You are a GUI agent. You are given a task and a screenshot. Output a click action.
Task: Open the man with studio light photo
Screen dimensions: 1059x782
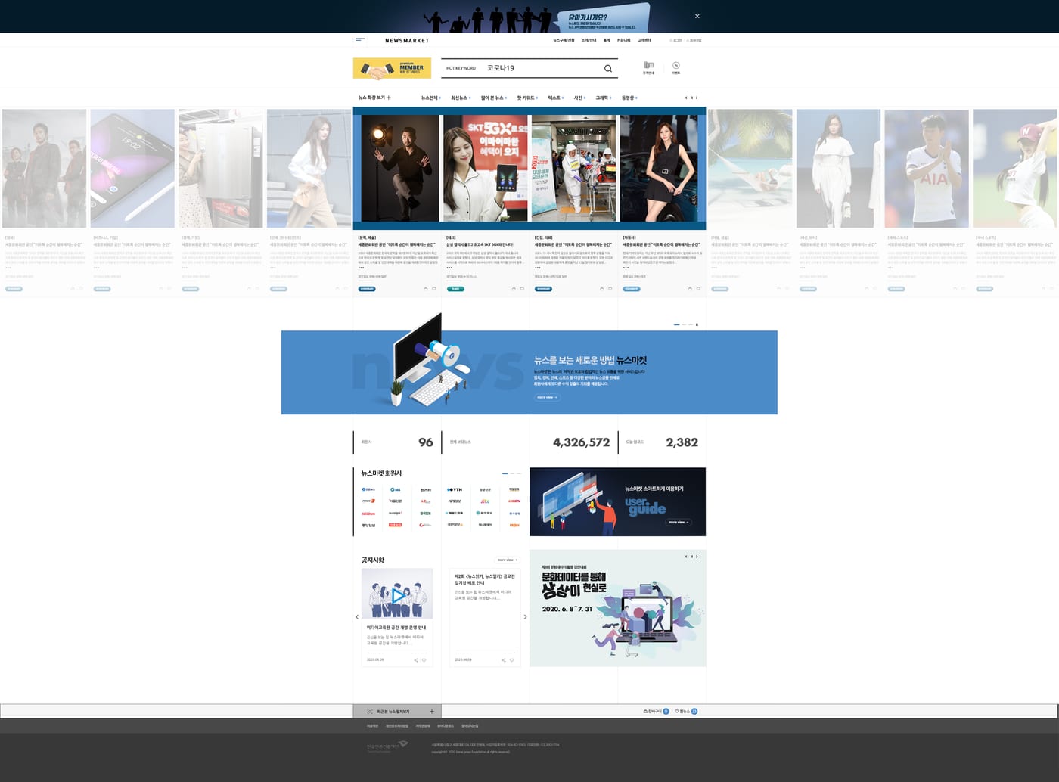pyautogui.click(x=400, y=168)
